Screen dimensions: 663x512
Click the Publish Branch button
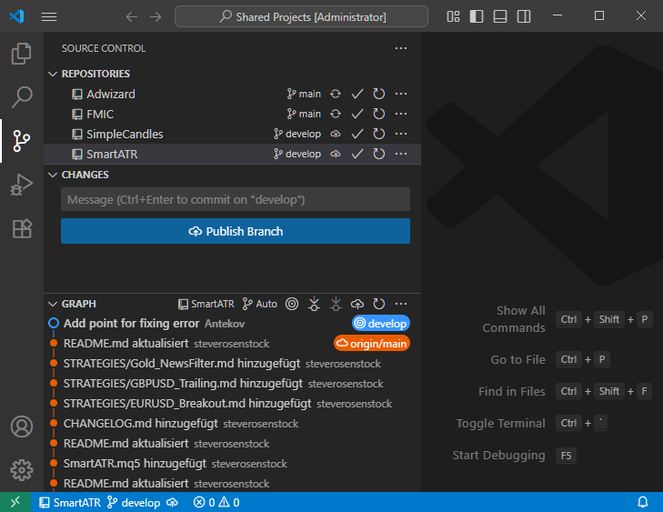tap(236, 231)
